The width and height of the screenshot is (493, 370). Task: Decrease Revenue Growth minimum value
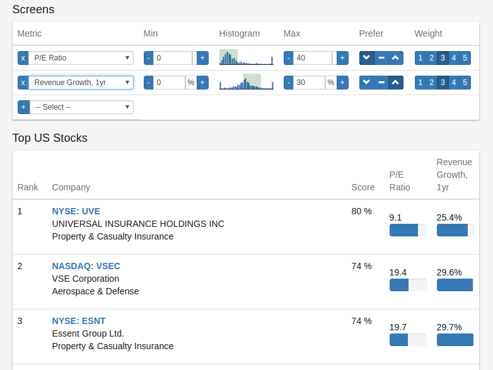[148, 83]
